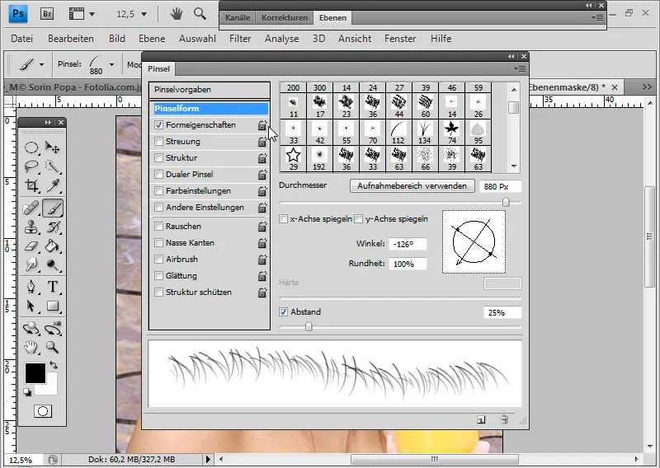Select Pinselform section

[210, 109]
